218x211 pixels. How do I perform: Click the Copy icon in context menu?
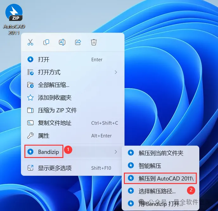46,42
